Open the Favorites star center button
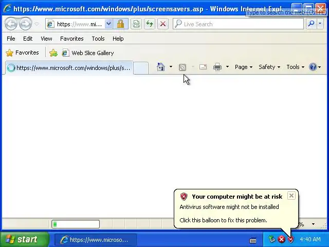This screenshot has height=247, width=329. click(x=22, y=52)
